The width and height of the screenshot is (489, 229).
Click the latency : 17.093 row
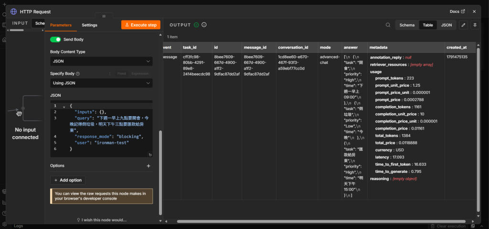[x=391, y=157]
